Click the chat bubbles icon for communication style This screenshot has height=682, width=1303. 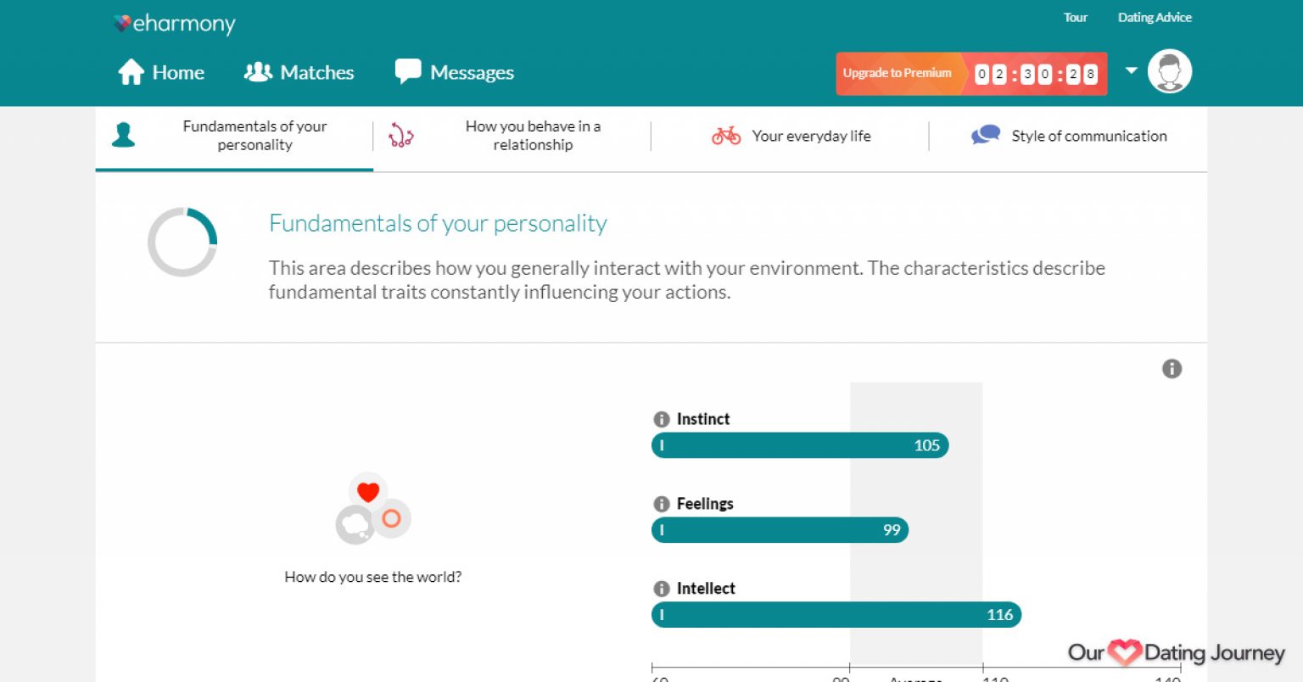(986, 134)
